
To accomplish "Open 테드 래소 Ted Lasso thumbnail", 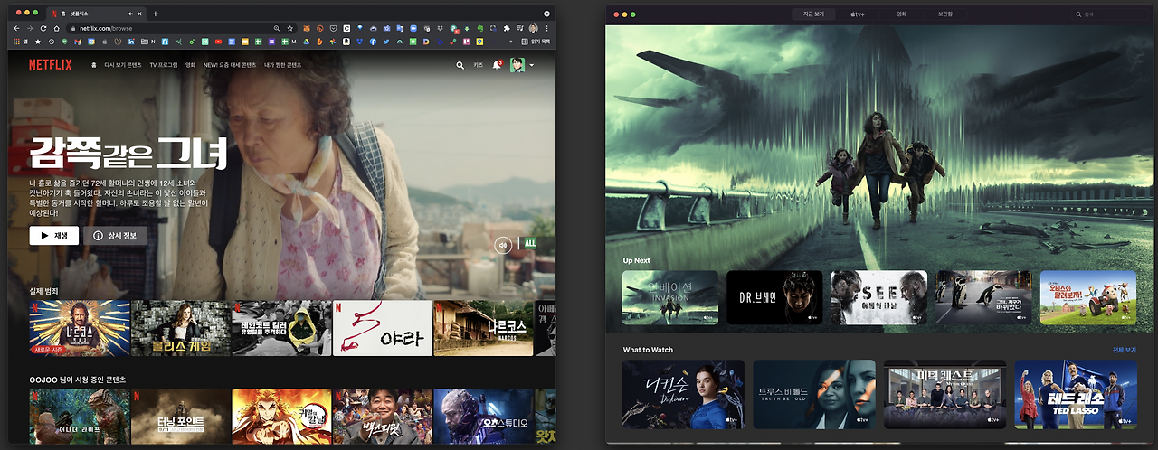I will click(x=1076, y=394).
